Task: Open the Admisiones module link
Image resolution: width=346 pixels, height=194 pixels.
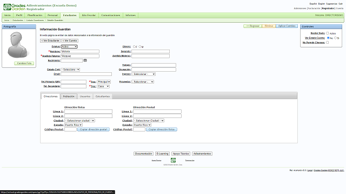Action: pyautogui.click(x=300, y=9)
